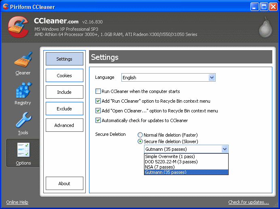This screenshot has height=209, width=280.
Task: Open the Registry section cubes icon
Action: tap(23, 90)
